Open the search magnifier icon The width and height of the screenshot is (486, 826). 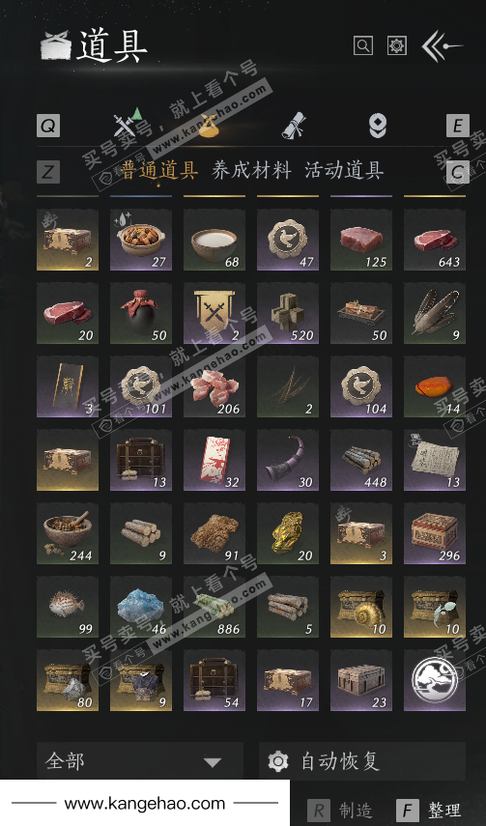point(362,45)
